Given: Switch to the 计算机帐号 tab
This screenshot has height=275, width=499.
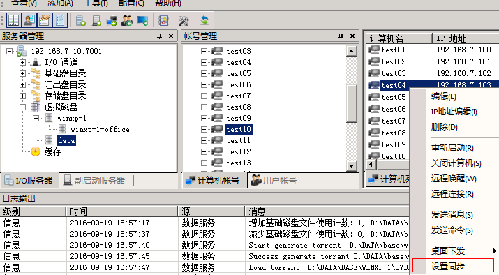Looking at the screenshot, I should tap(214, 181).
